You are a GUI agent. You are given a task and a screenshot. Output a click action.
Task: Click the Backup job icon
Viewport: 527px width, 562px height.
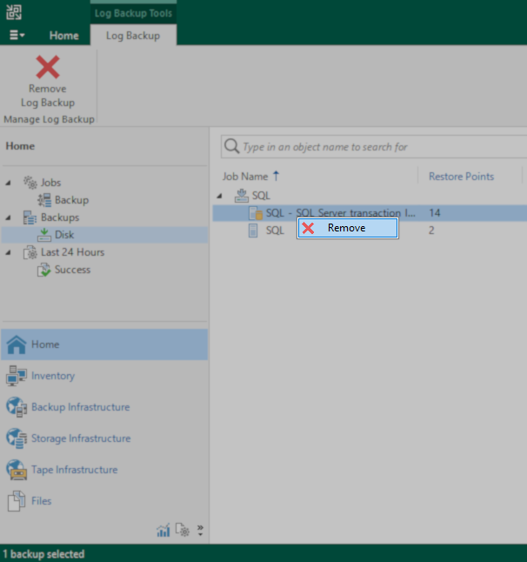coord(44,200)
